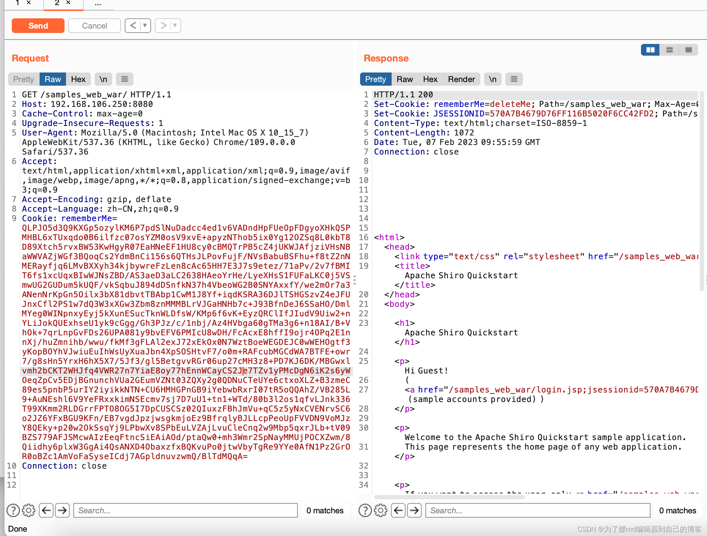Open the Response panel hamburger options menu
Screen dimensions: 707x536
click(x=514, y=79)
